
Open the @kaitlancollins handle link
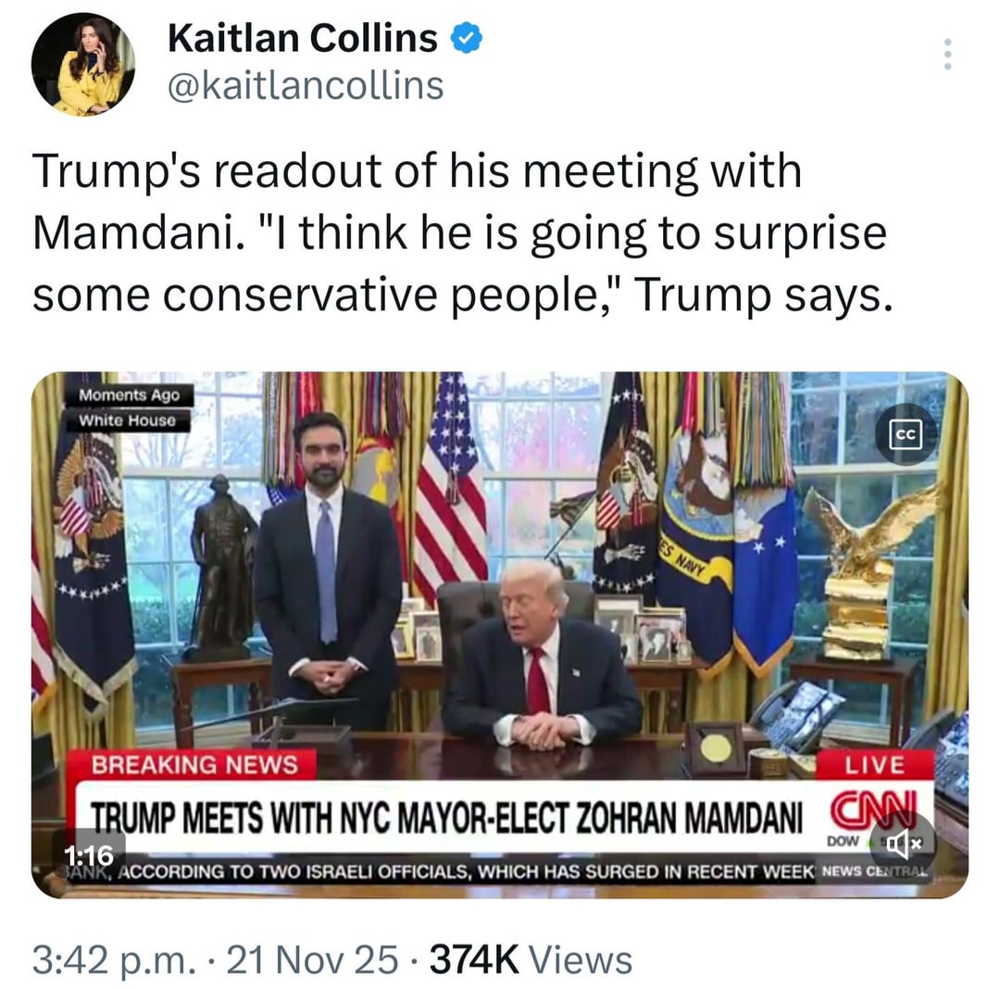[306, 86]
